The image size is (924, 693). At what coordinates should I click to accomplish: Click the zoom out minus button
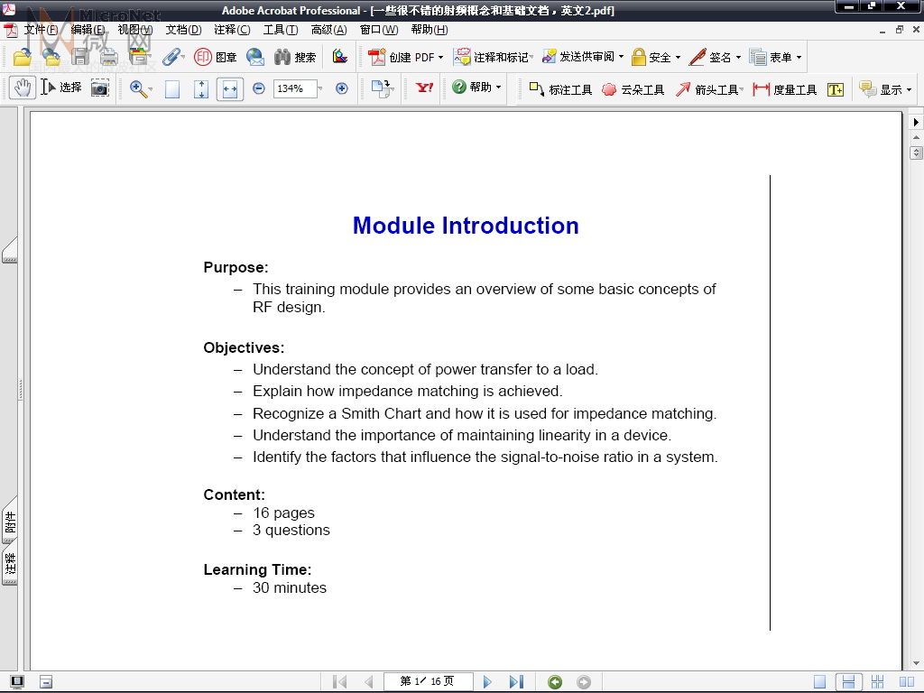point(258,88)
